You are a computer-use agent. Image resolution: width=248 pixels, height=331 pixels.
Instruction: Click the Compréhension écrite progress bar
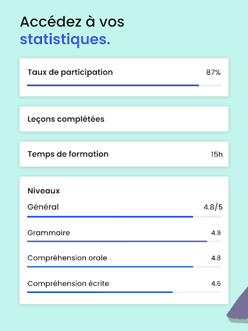(x=124, y=292)
